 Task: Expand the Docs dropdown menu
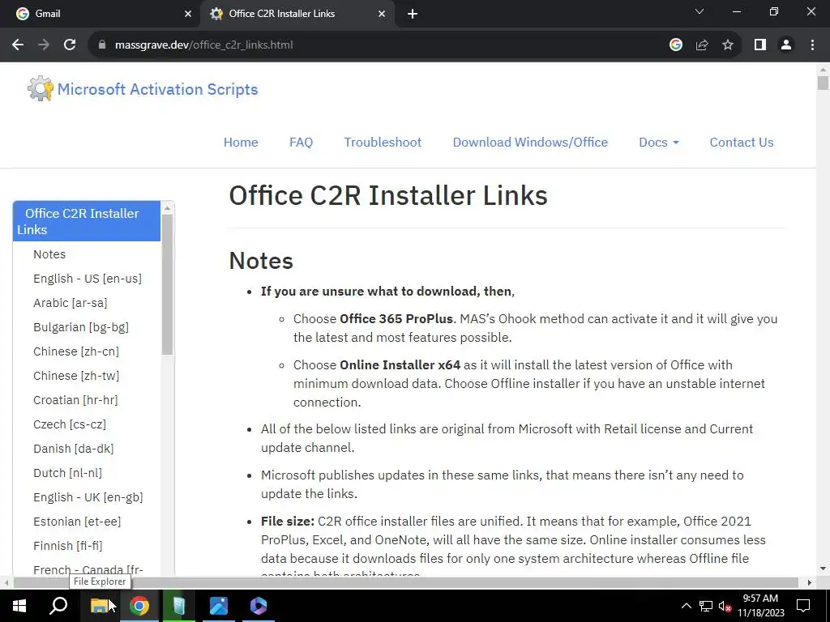(658, 143)
